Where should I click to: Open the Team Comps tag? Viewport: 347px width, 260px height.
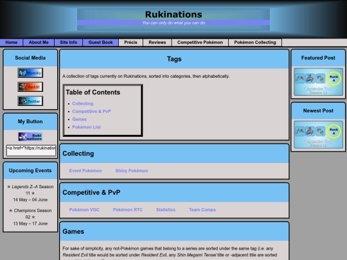(x=202, y=209)
